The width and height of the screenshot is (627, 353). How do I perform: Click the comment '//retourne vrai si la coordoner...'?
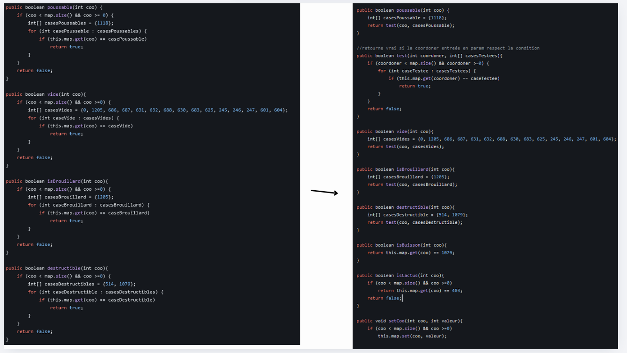(x=448, y=48)
